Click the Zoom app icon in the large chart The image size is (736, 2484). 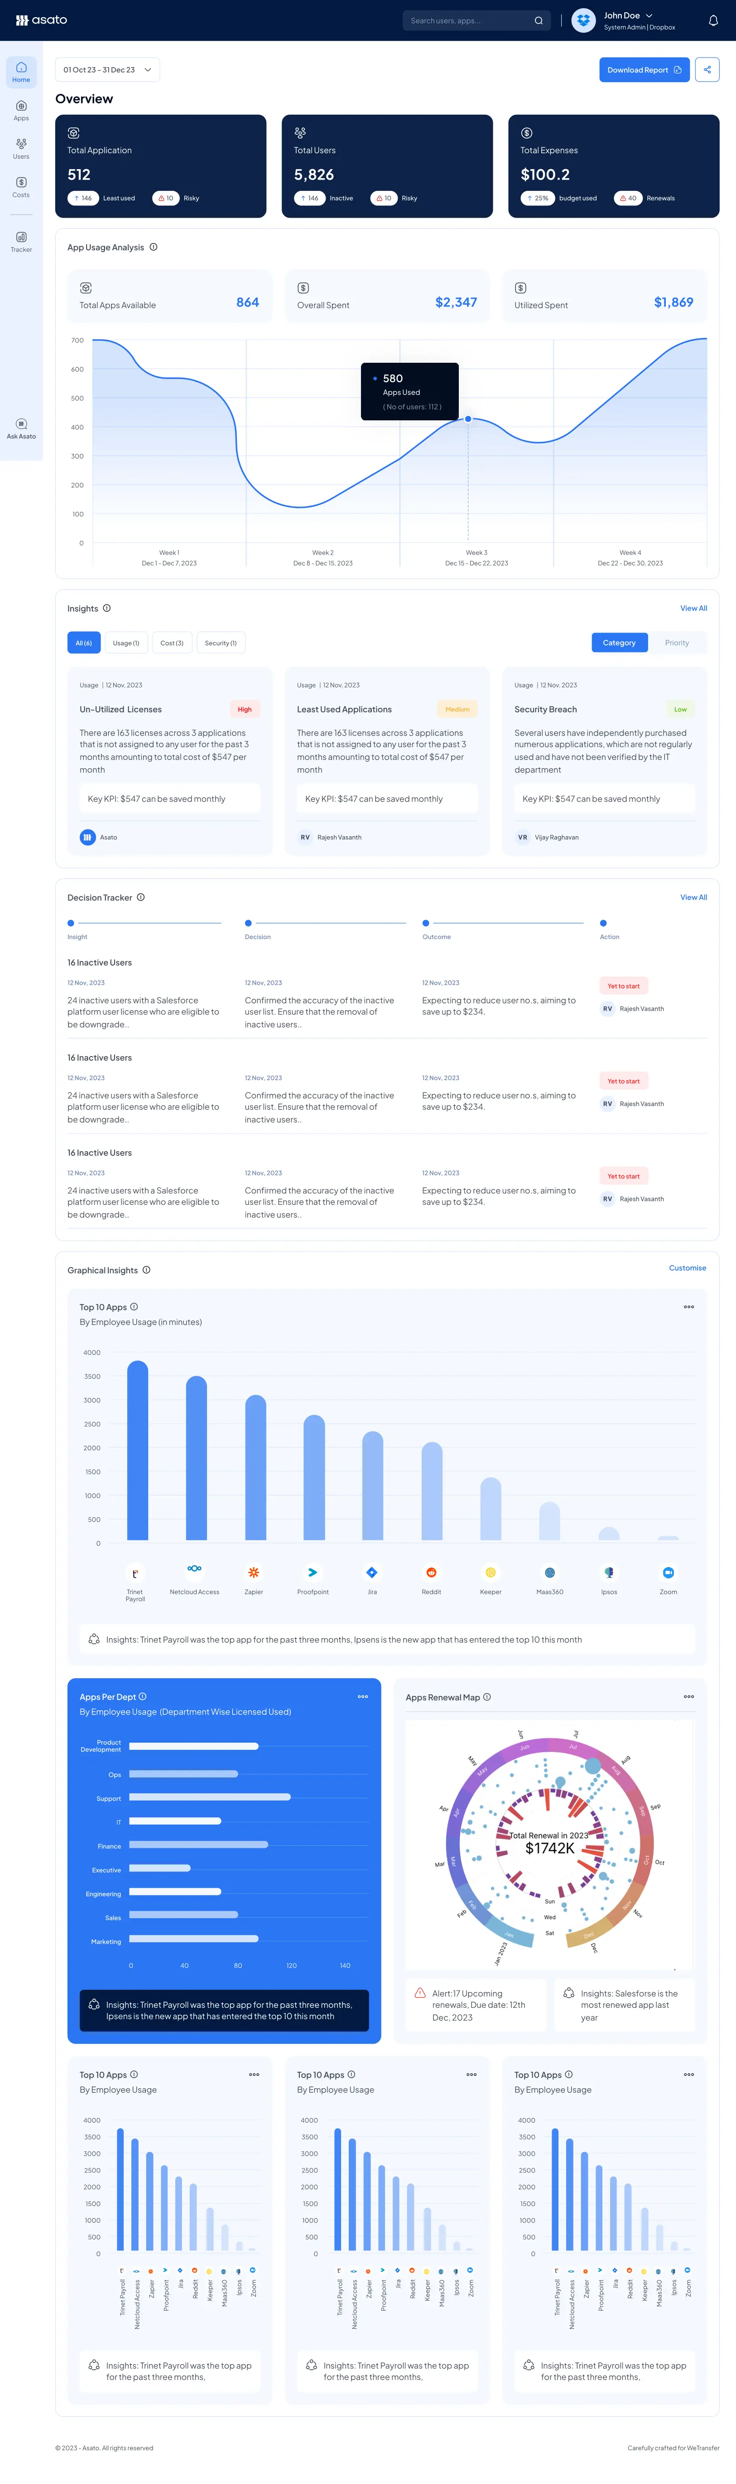pos(669,1572)
